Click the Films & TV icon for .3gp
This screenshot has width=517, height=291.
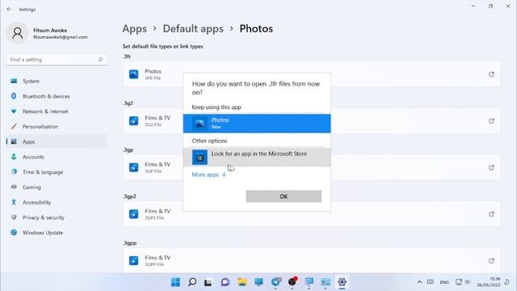[133, 167]
